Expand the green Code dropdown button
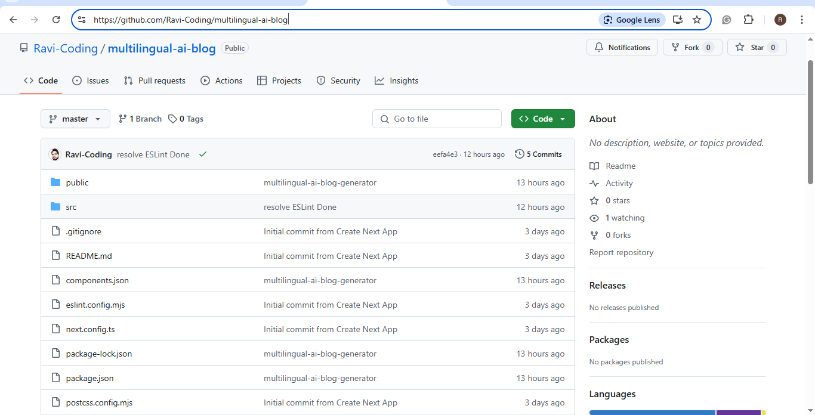 tap(543, 119)
